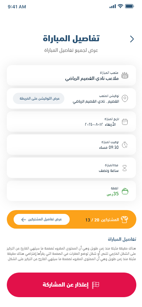Click the Wi-Fi icon in status bar
The width and height of the screenshot is (142, 307).
[x=120, y=6]
